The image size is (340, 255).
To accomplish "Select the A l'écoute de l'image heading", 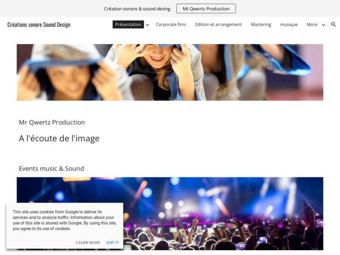I will point(59,138).
